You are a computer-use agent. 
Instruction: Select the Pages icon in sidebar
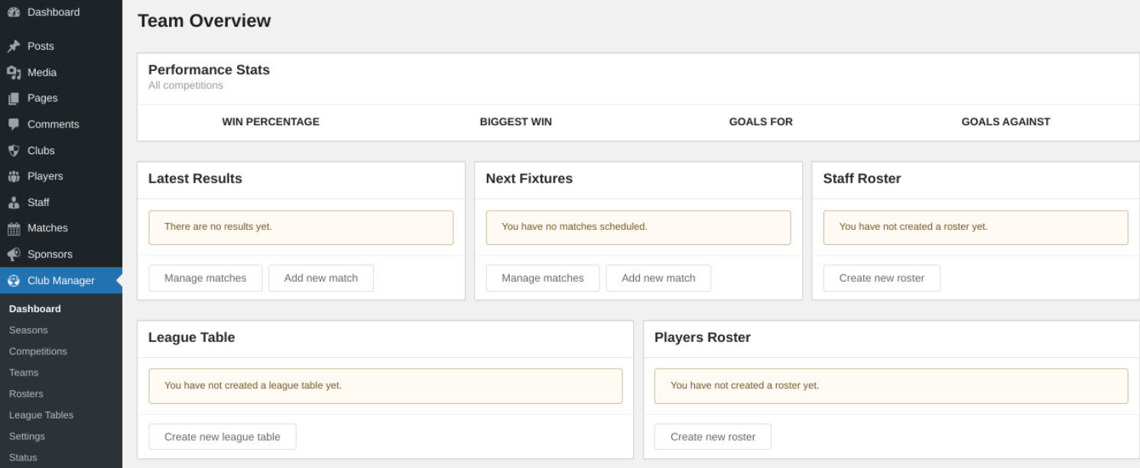15,98
